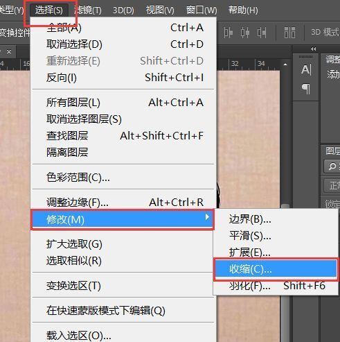Click the align left edges icon
Viewport: 340px width, 342px height.
coord(228,33)
